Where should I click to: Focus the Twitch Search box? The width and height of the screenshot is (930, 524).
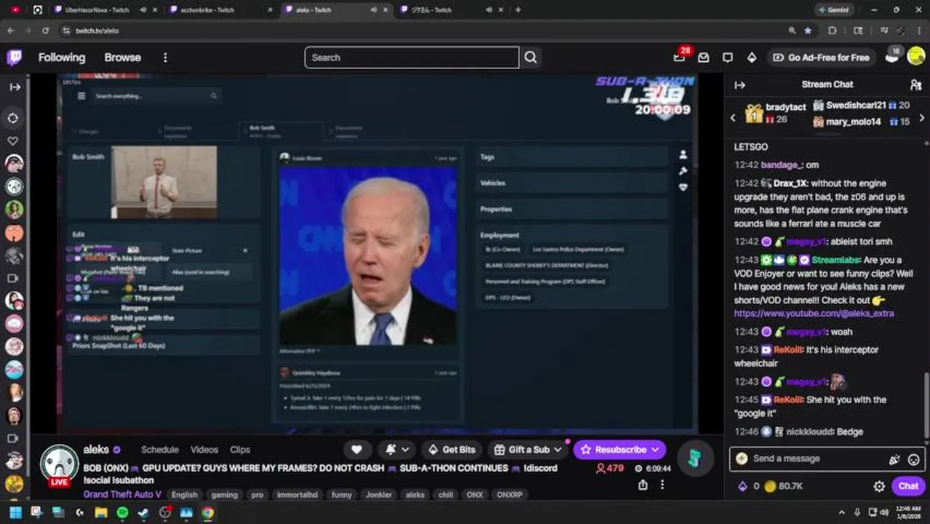[411, 57]
